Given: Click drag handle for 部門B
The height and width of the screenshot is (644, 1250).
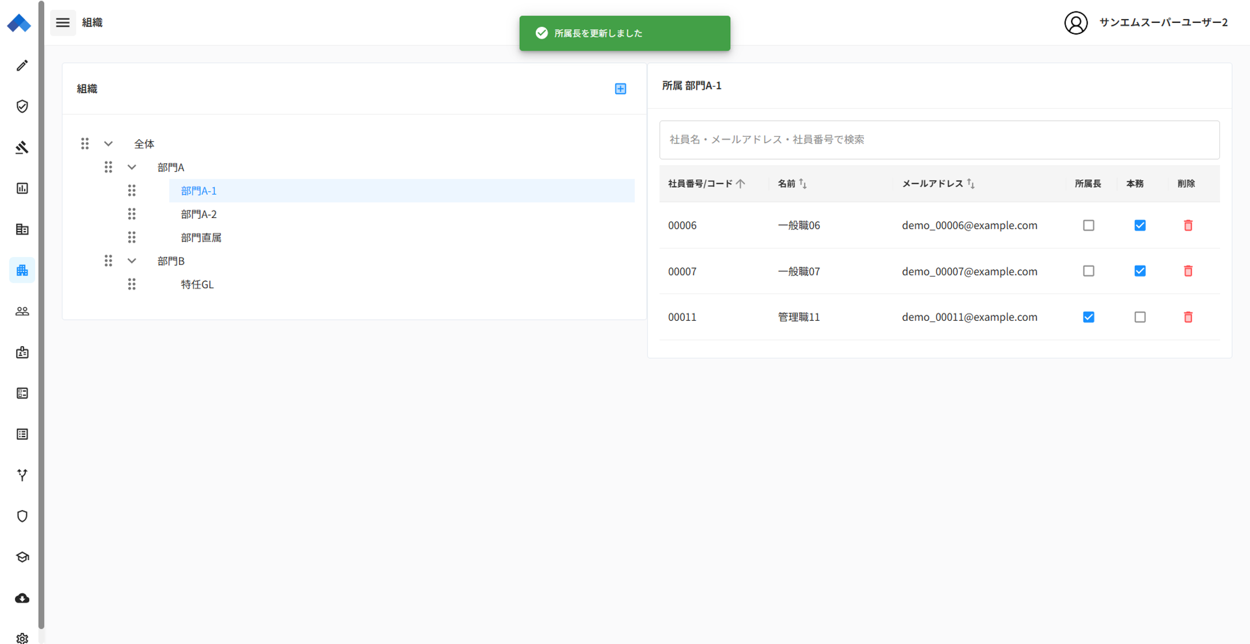Looking at the screenshot, I should click(x=108, y=260).
